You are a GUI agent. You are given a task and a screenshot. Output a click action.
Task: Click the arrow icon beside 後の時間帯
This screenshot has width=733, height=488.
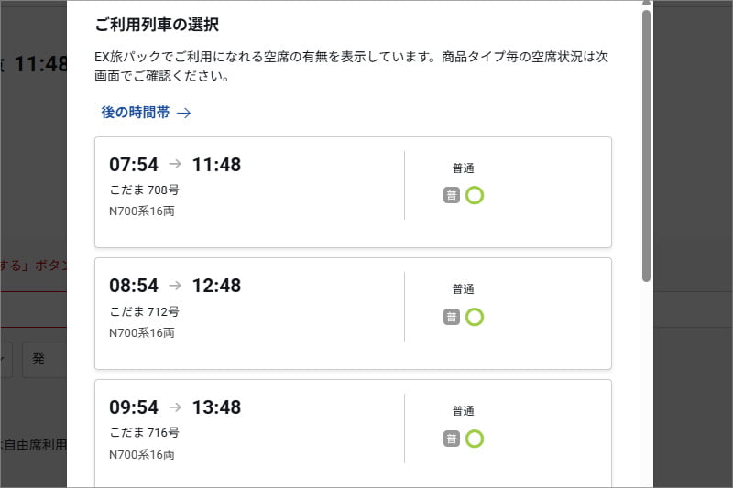(x=184, y=113)
